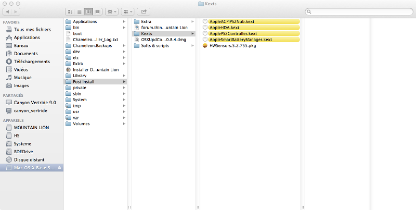Select the var folder
The height and width of the screenshot is (210, 416).
pos(96,118)
